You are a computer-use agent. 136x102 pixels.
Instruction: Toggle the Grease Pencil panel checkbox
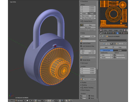(82, 21)
